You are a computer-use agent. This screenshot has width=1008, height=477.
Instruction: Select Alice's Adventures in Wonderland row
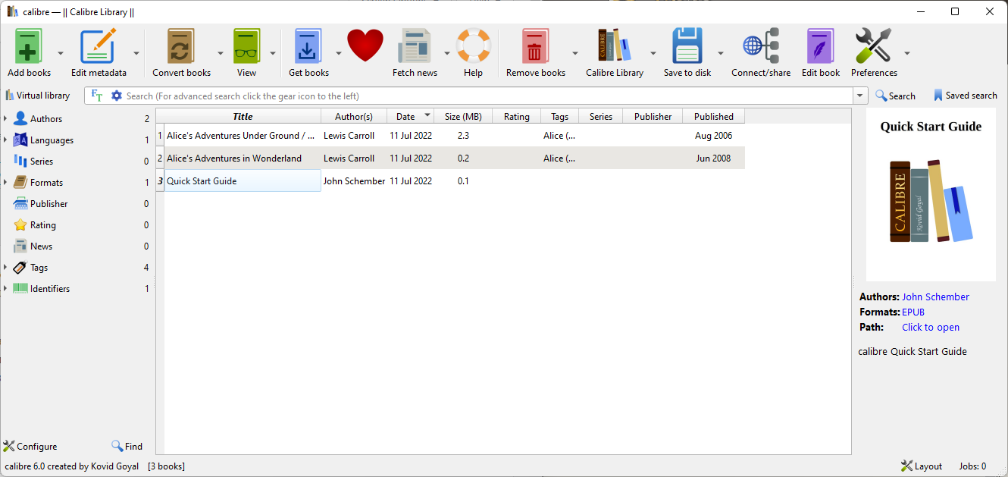[450, 158]
